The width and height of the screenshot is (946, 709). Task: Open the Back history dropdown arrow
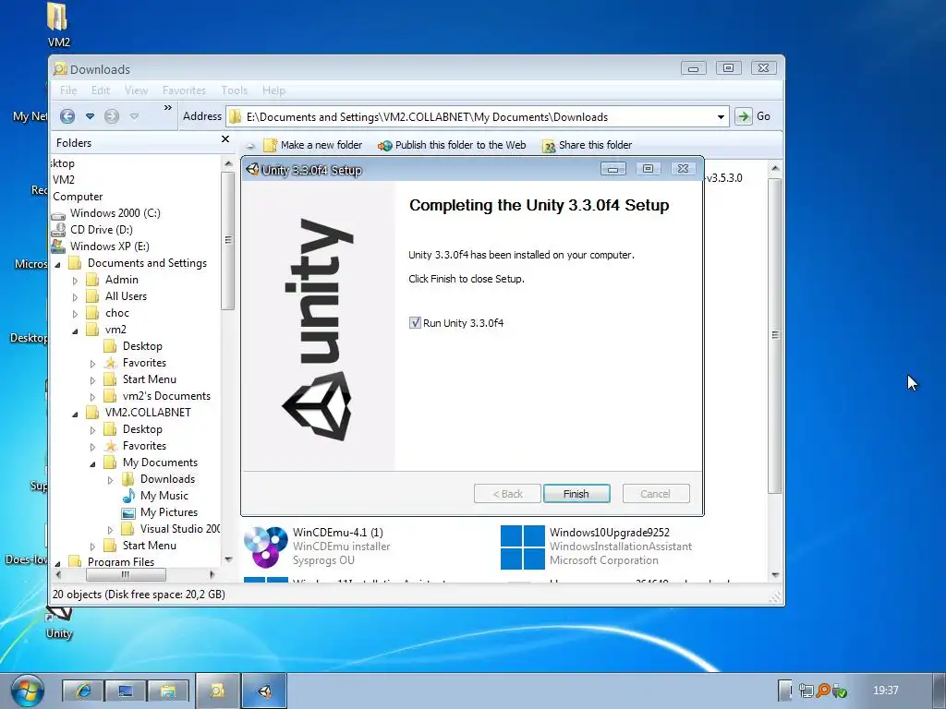[x=90, y=116]
